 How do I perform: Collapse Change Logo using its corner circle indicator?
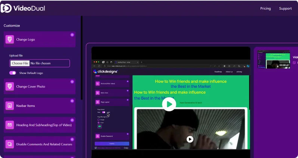coord(72,35)
